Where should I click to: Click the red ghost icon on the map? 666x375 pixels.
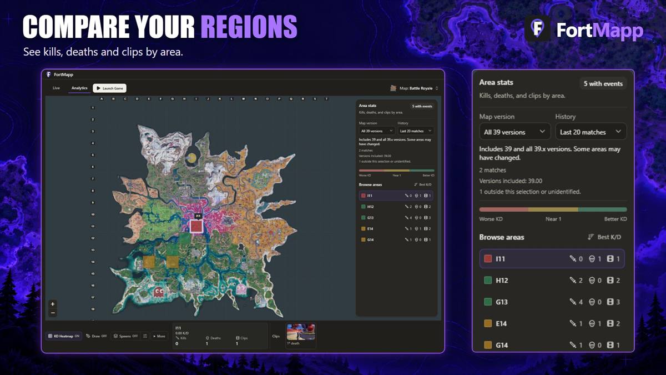click(159, 291)
